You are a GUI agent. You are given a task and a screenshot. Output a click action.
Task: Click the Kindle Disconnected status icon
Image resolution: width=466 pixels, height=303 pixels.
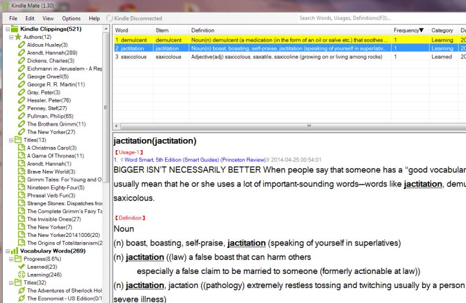click(109, 18)
